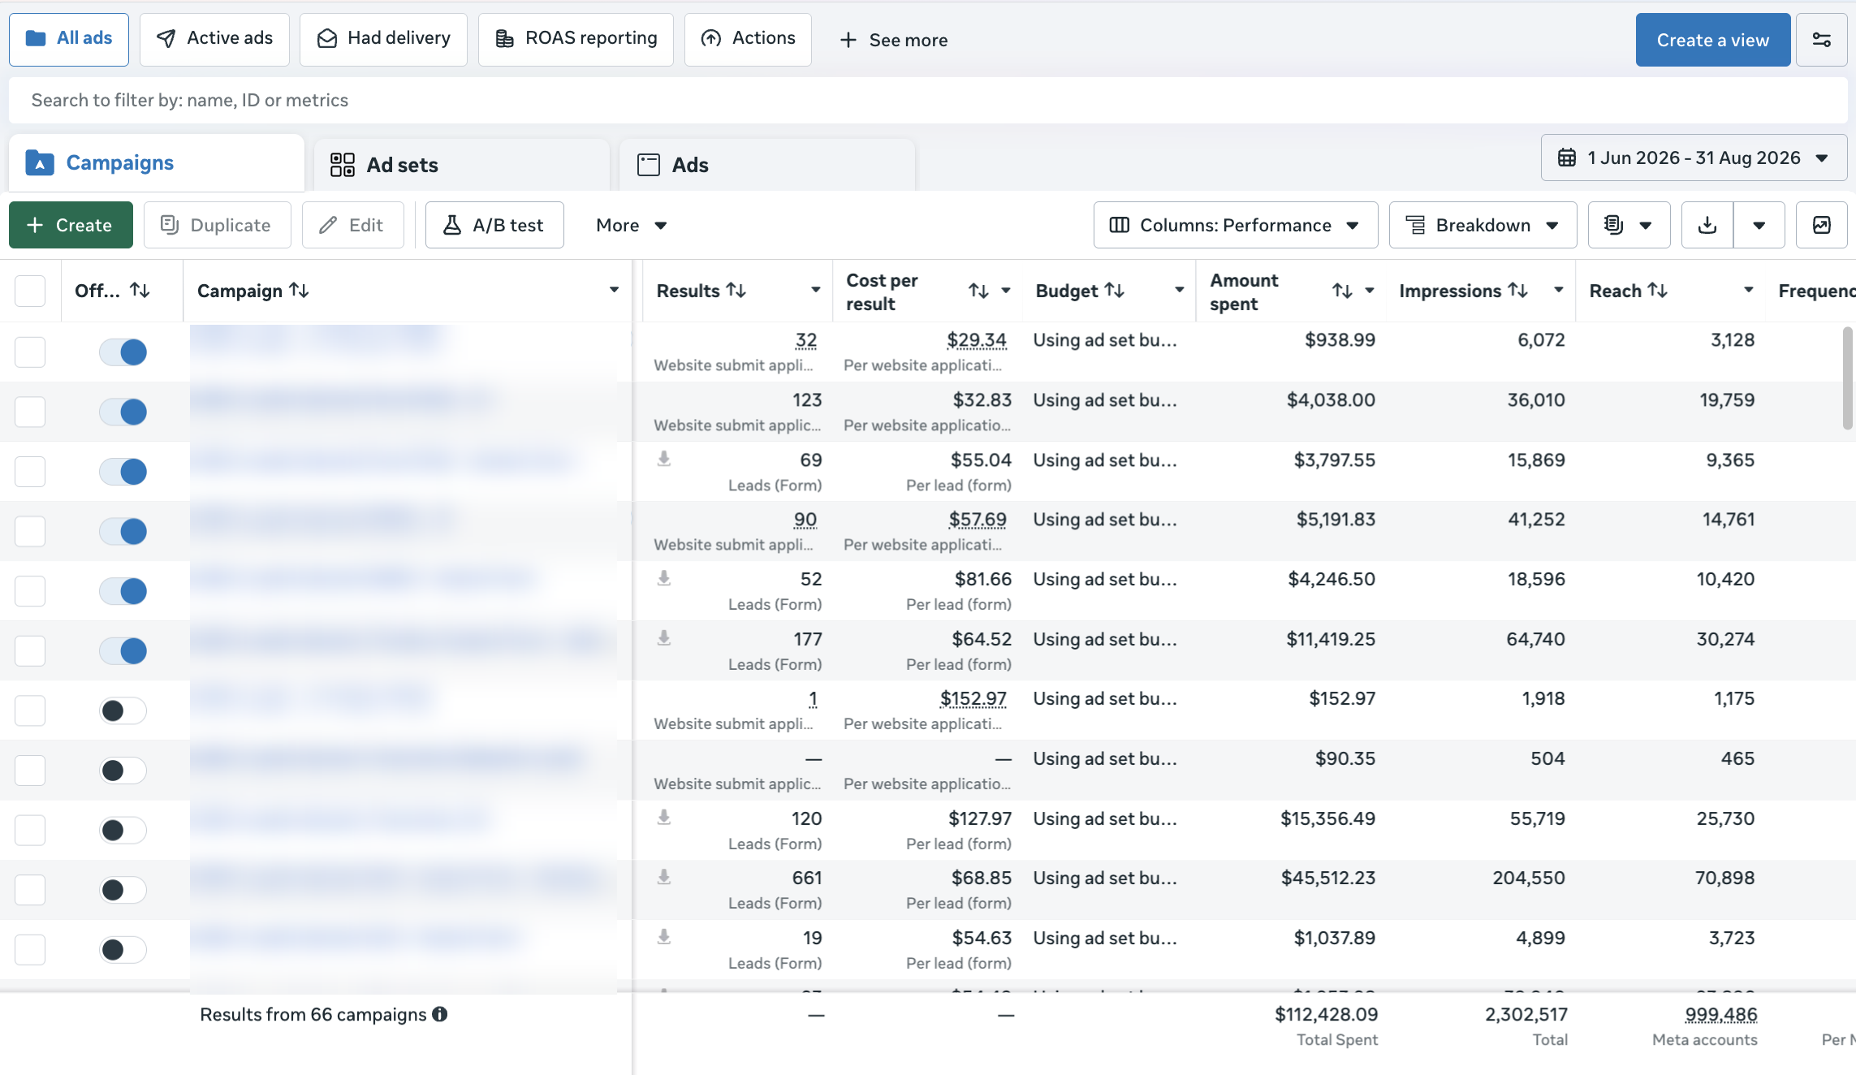Screen dimensions: 1856x1075
Task: Sort by Amount spent arrows
Action: click(1342, 291)
